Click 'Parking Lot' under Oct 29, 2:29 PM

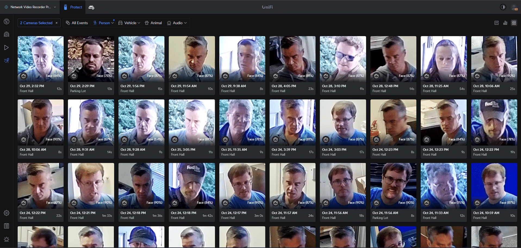click(x=78, y=91)
